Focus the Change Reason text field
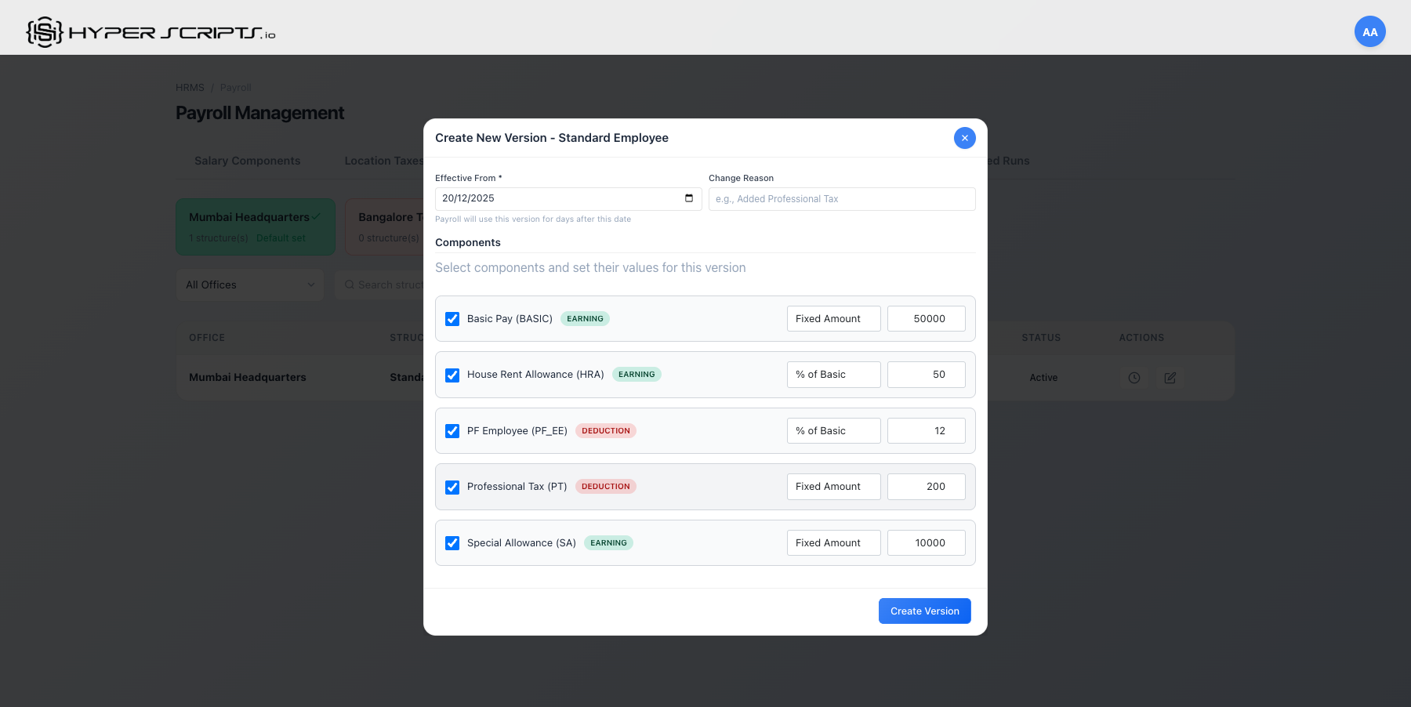Viewport: 1411px width, 707px height. [x=841, y=199]
